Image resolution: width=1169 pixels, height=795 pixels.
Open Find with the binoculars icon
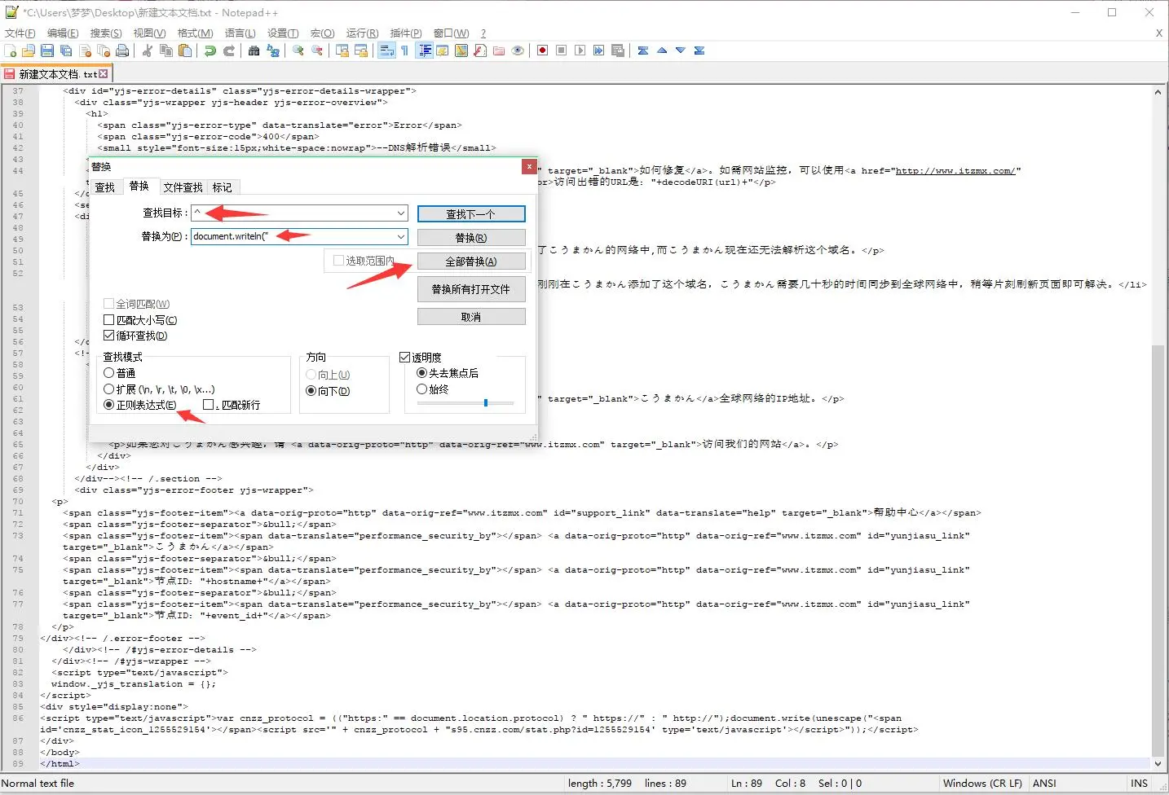coord(254,51)
